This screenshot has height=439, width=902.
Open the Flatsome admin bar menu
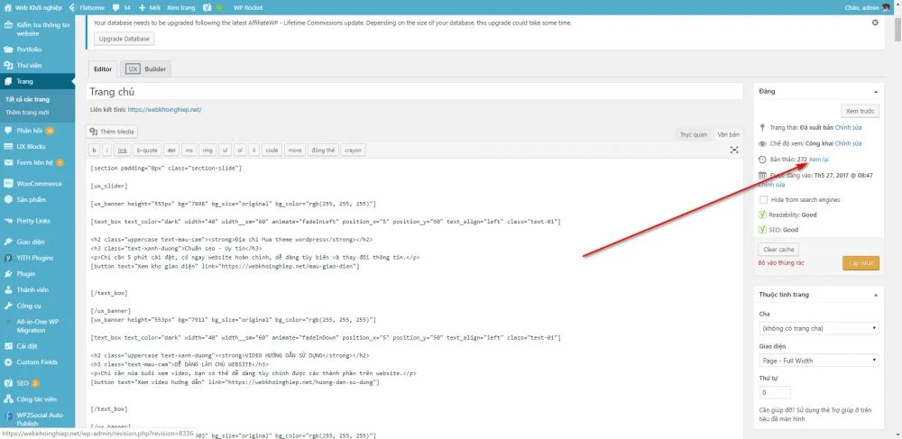(x=87, y=8)
